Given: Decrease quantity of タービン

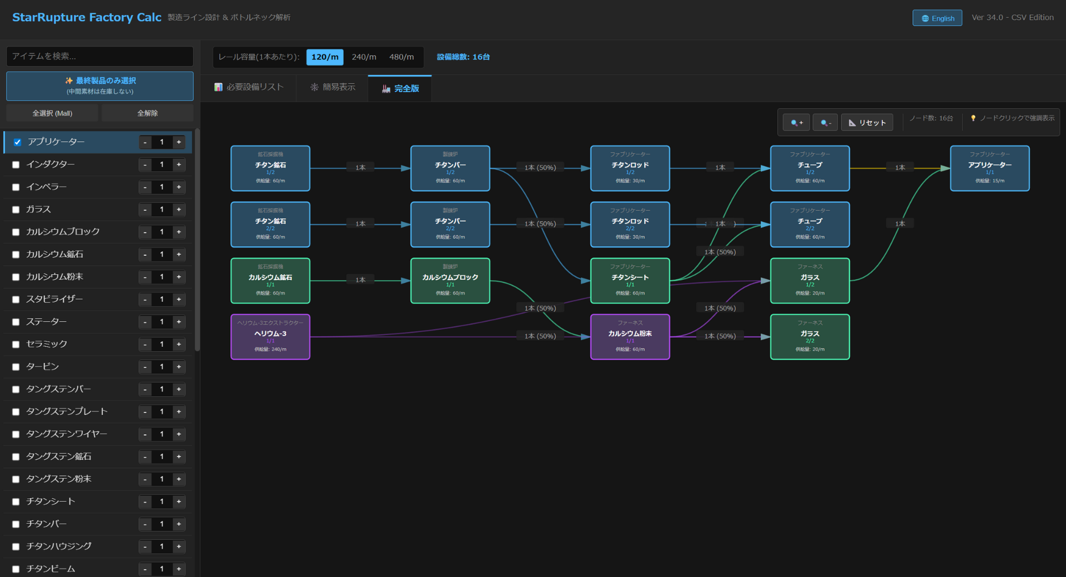Looking at the screenshot, I should pyautogui.click(x=145, y=367).
